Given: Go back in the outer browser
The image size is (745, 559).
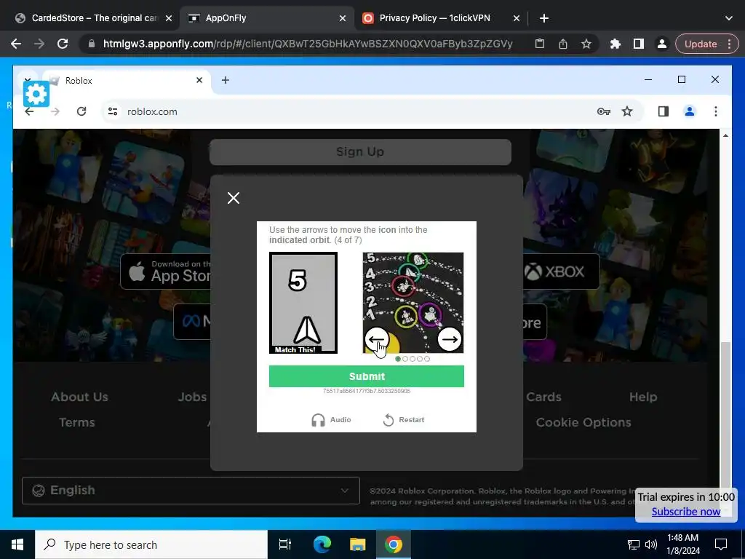Looking at the screenshot, I should coord(16,44).
